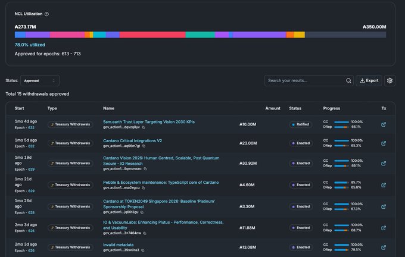Click the Type column header
This screenshot has width=405, height=257.
point(52,108)
